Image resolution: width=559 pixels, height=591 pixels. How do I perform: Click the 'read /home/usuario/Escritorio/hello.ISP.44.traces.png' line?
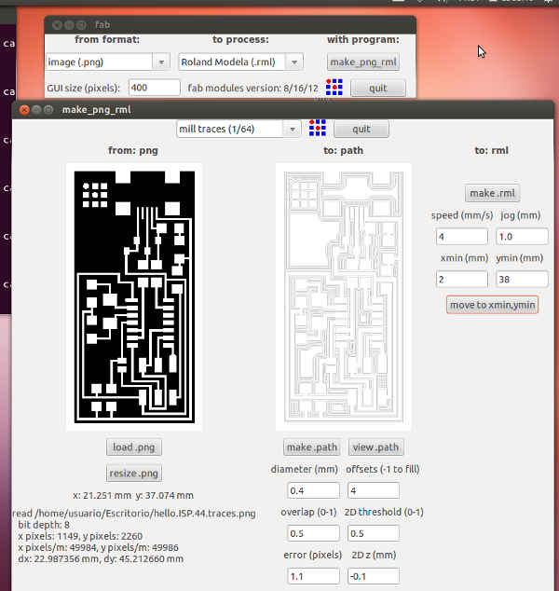click(134, 514)
